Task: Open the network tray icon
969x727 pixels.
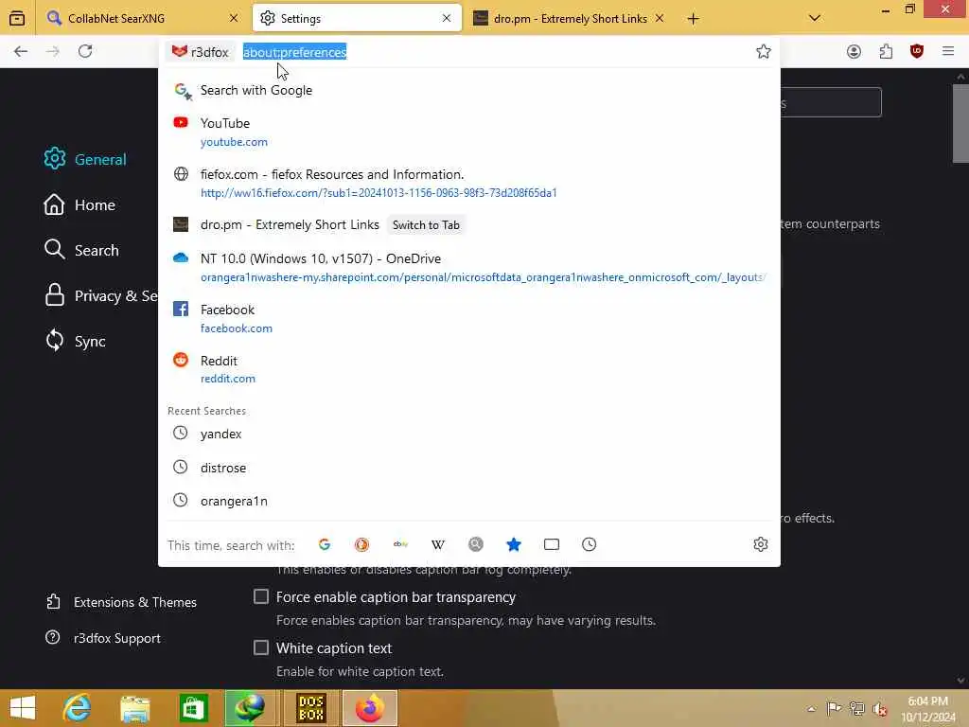Action: click(856, 708)
